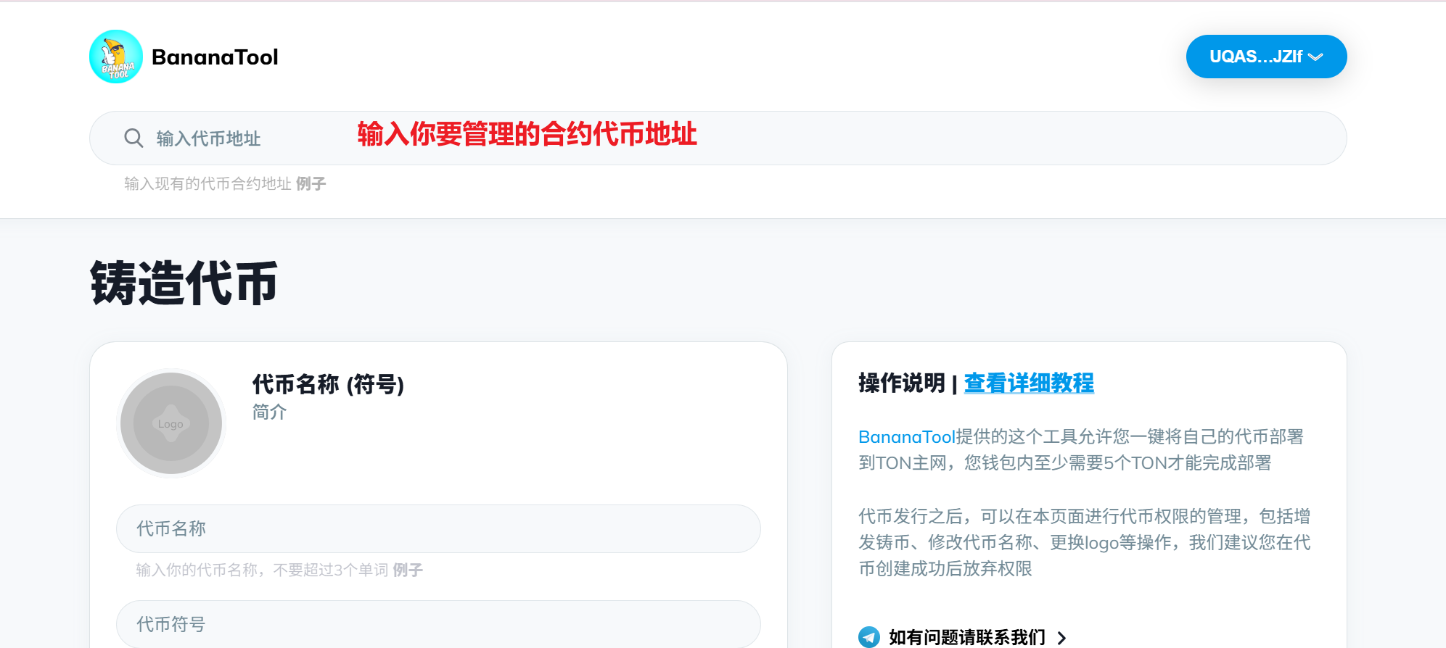Select the 代币符号 input field
Screen dimensions: 1446x648
[x=438, y=624]
